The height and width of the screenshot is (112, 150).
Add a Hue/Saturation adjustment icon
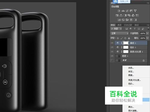(117, 15)
